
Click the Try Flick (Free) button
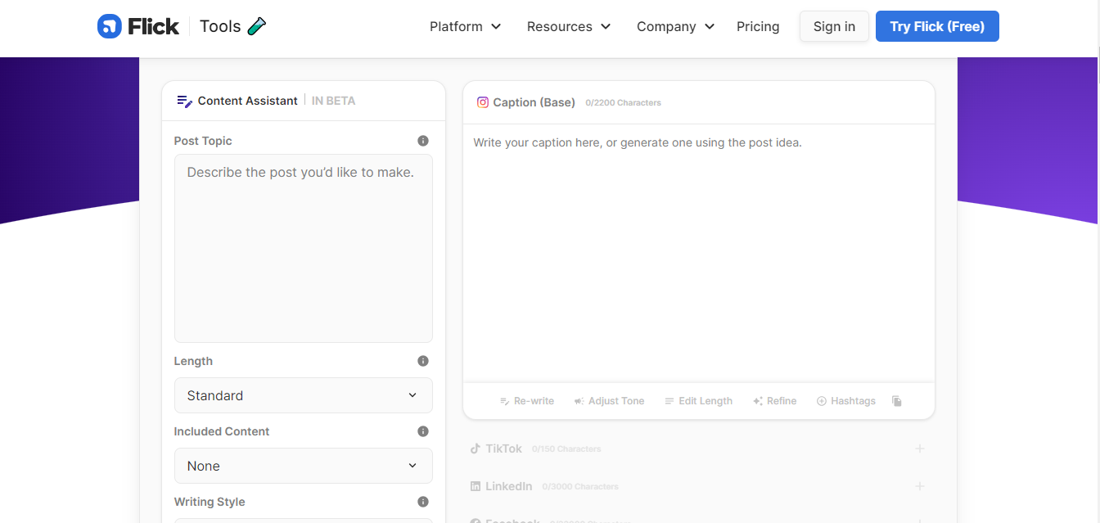(937, 26)
